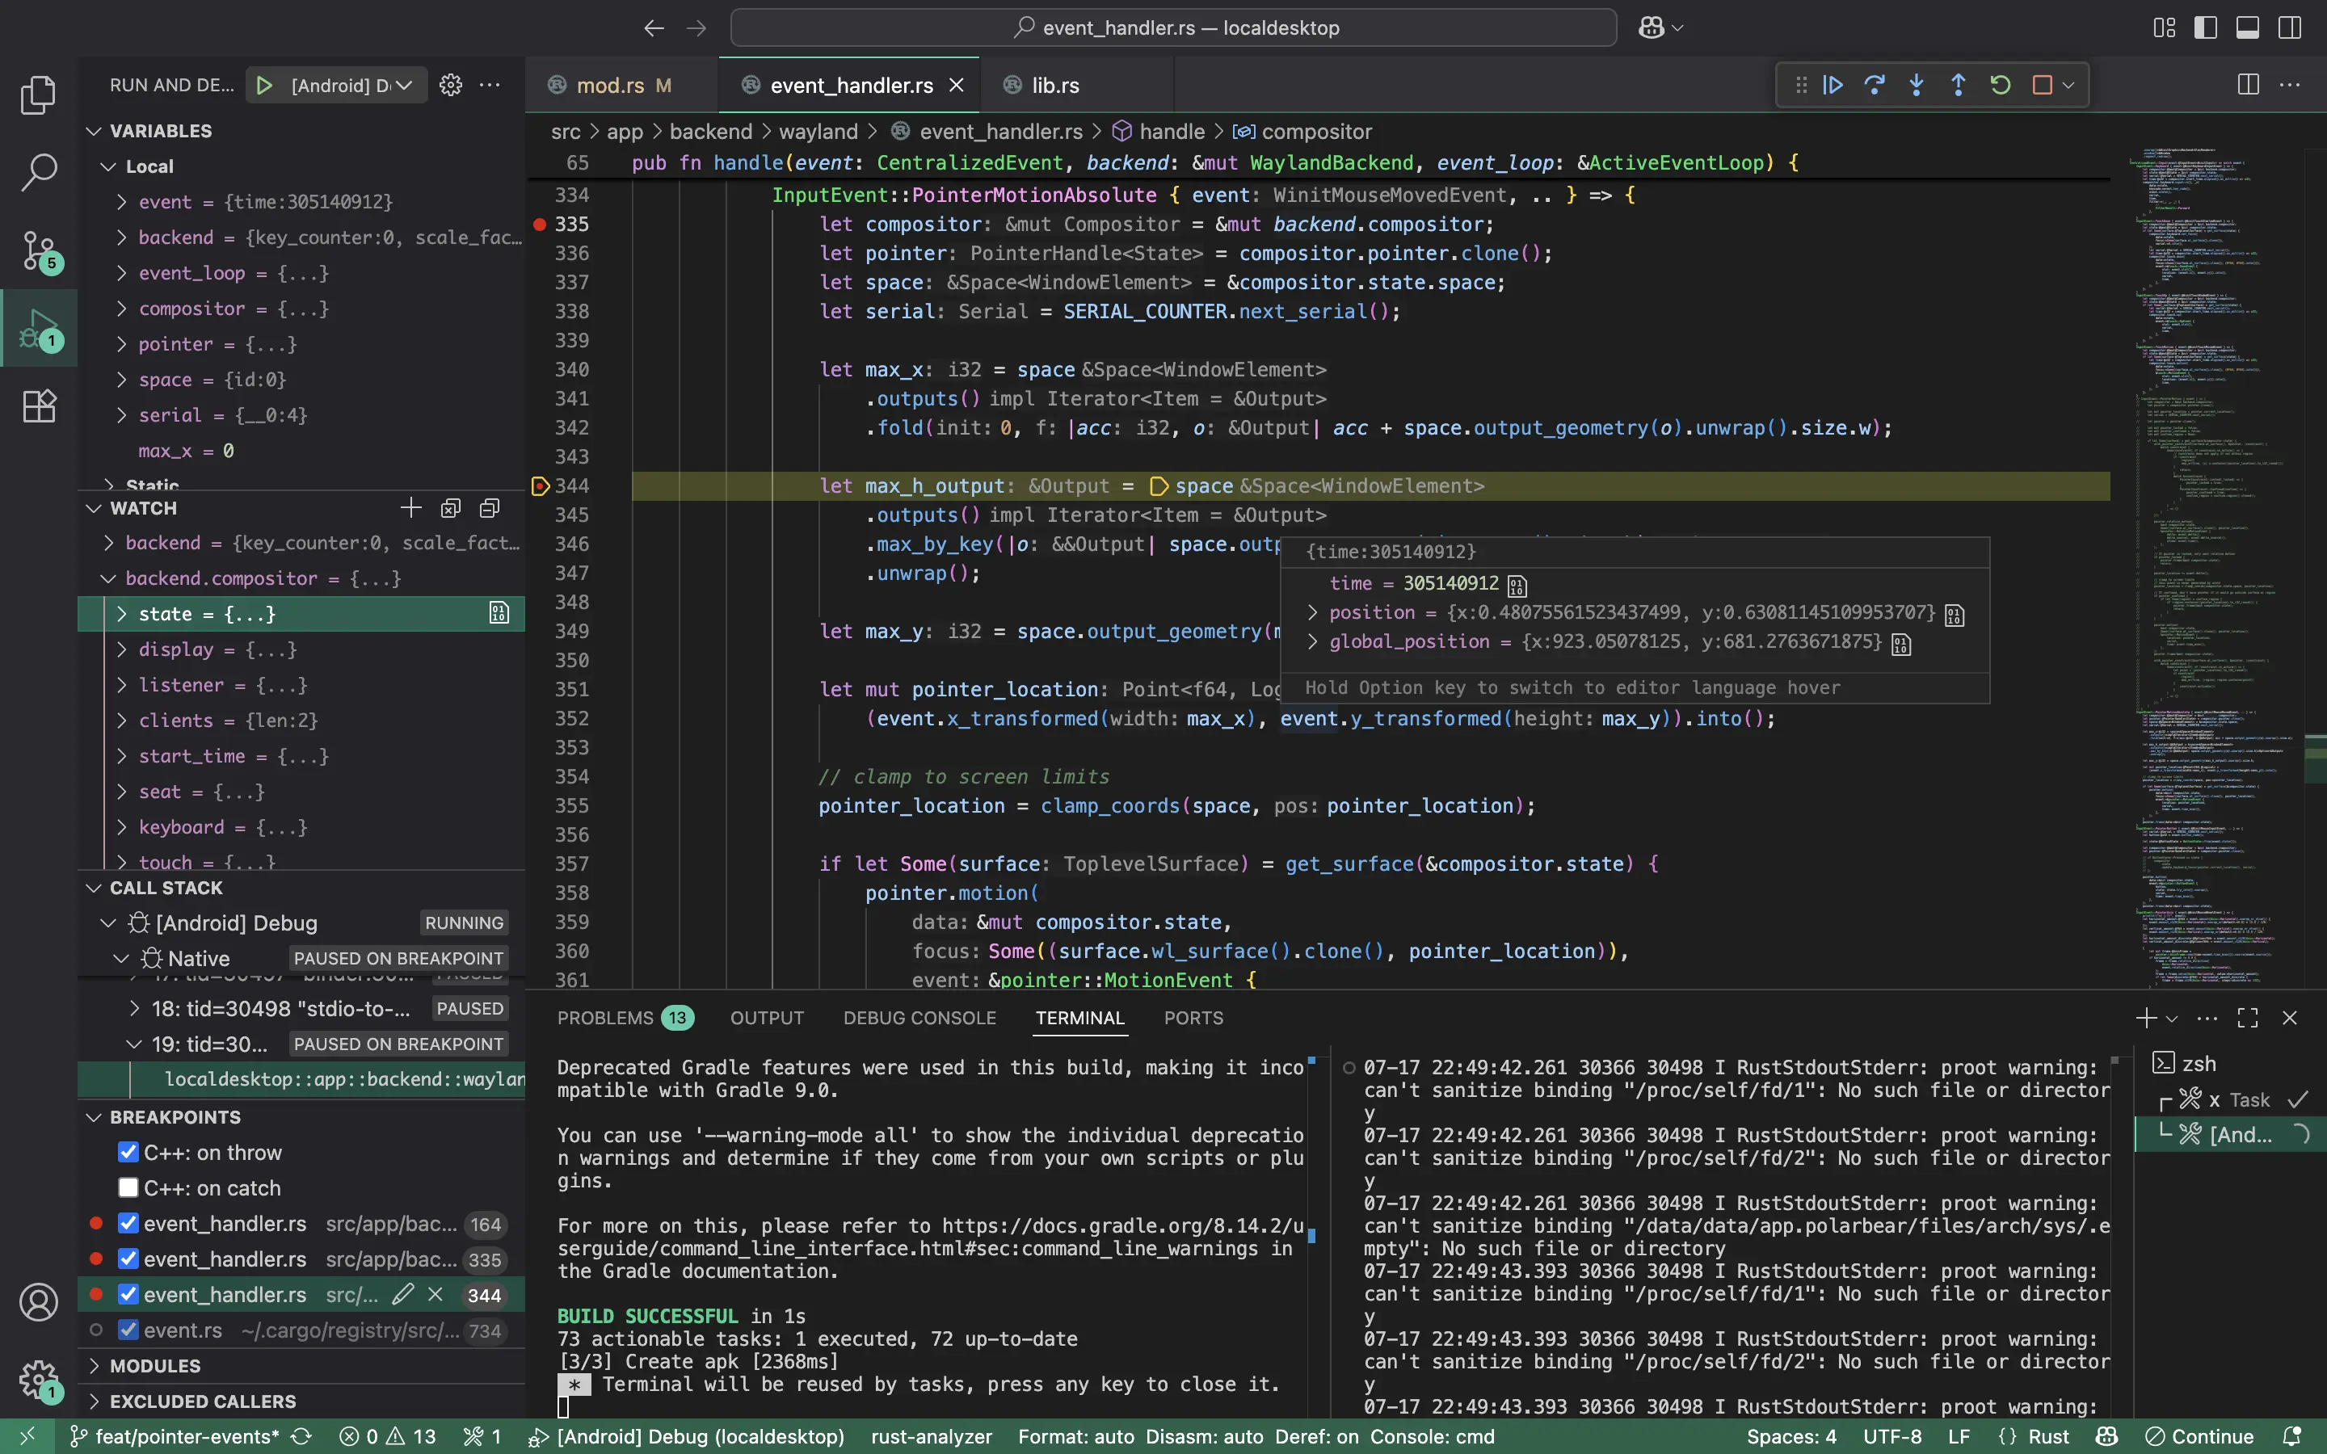
Task: Expand the compositor variable under Local
Action: 121,309
